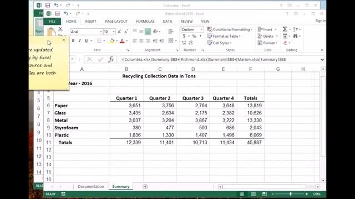
Task: Apply Percent Style format
Action: point(194,36)
